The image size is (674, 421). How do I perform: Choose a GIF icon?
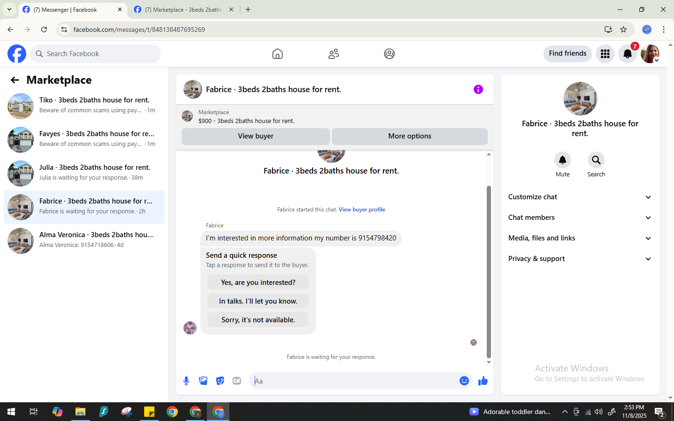pos(237,381)
